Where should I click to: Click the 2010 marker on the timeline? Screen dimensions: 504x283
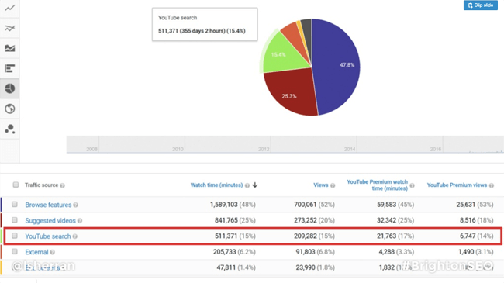pos(178,149)
